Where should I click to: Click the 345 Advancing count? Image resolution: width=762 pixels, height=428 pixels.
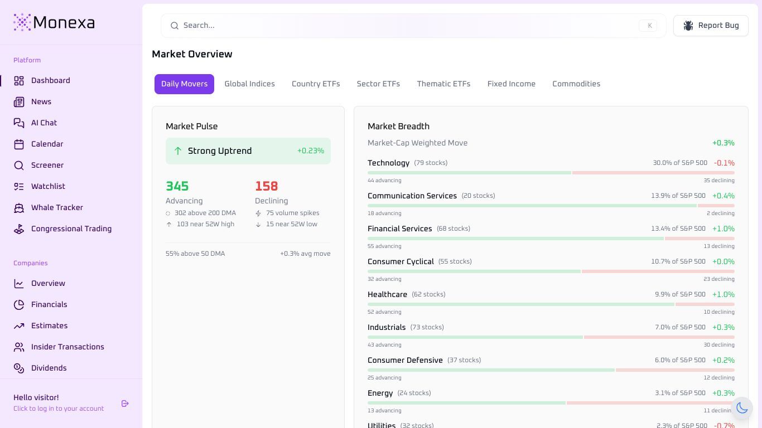pos(177,186)
